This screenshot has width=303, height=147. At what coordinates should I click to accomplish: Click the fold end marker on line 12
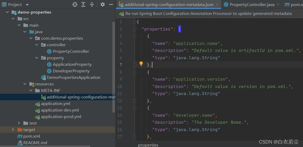pos(135,101)
